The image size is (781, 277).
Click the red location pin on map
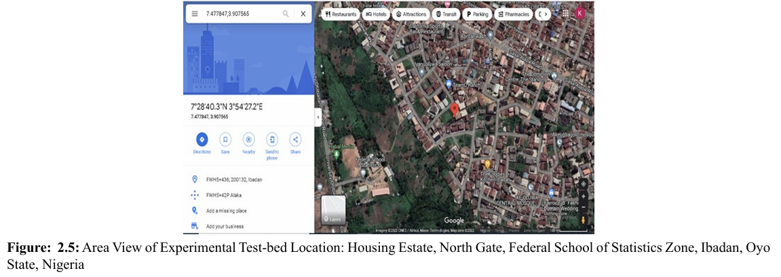click(455, 110)
